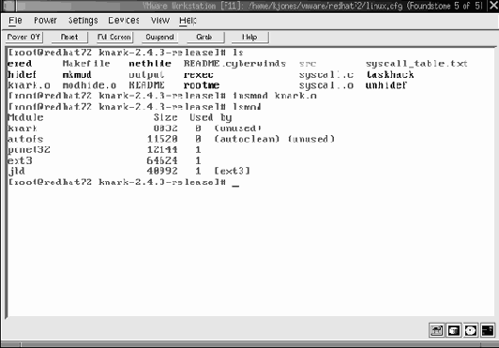Screen dimensions: 499x348
Task: Open the Help menu
Action: [x=188, y=21]
